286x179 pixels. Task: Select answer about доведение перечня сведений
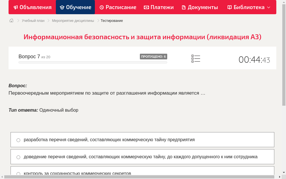[x=18, y=157]
